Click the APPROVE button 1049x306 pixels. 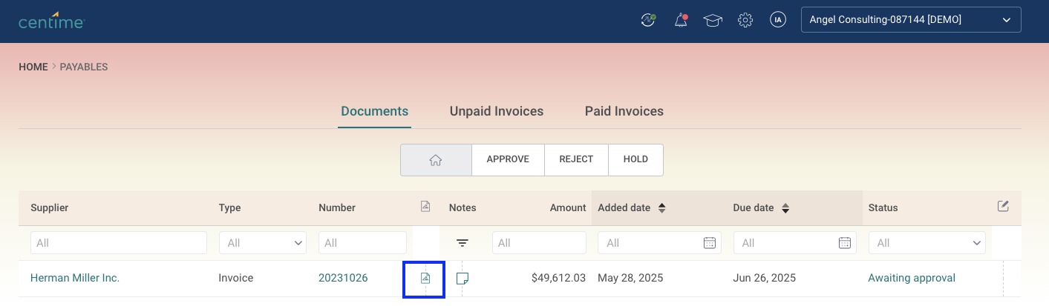[x=508, y=160]
